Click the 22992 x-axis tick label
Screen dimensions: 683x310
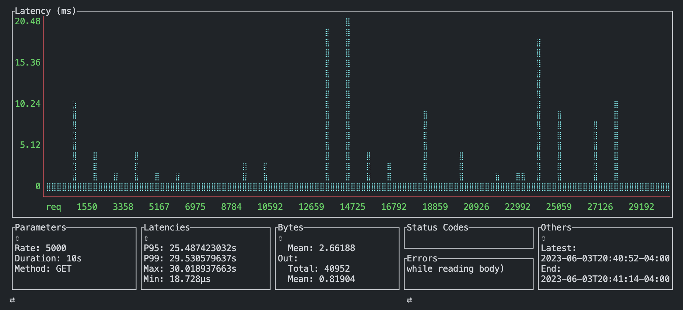[x=518, y=207]
